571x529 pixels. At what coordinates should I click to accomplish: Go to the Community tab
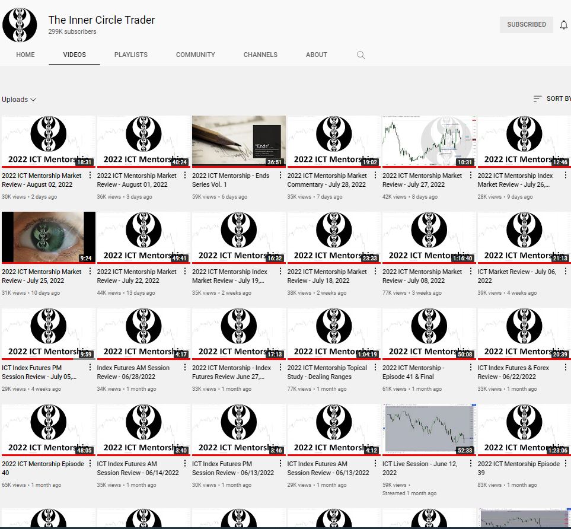point(196,55)
